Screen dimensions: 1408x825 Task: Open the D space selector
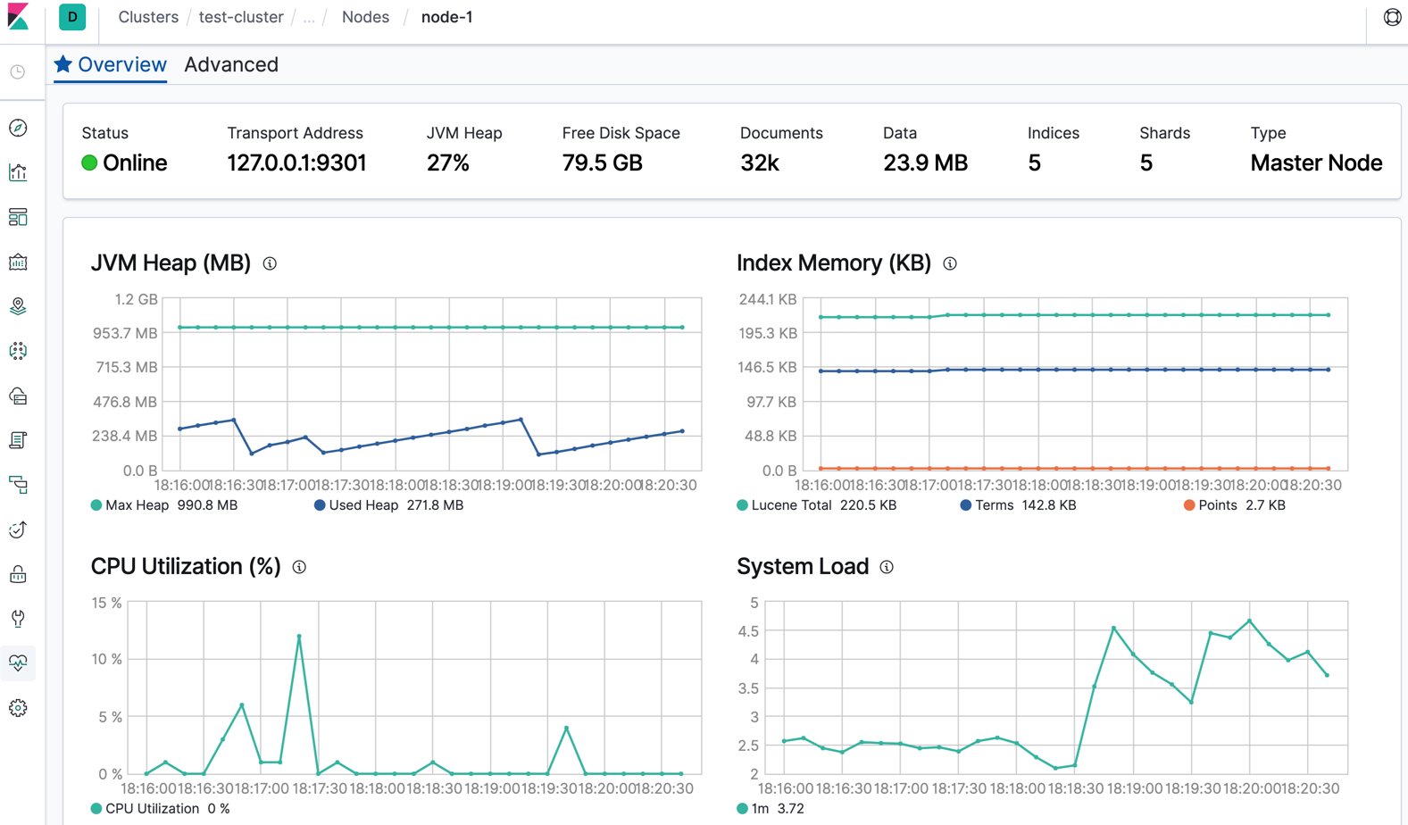(72, 17)
